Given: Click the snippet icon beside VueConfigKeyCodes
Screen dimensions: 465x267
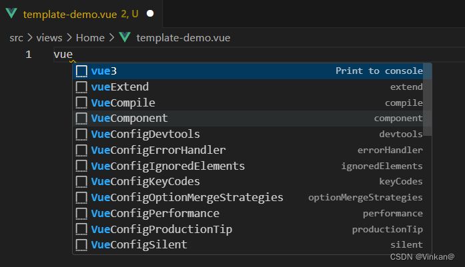Looking at the screenshot, I should click(81, 182).
